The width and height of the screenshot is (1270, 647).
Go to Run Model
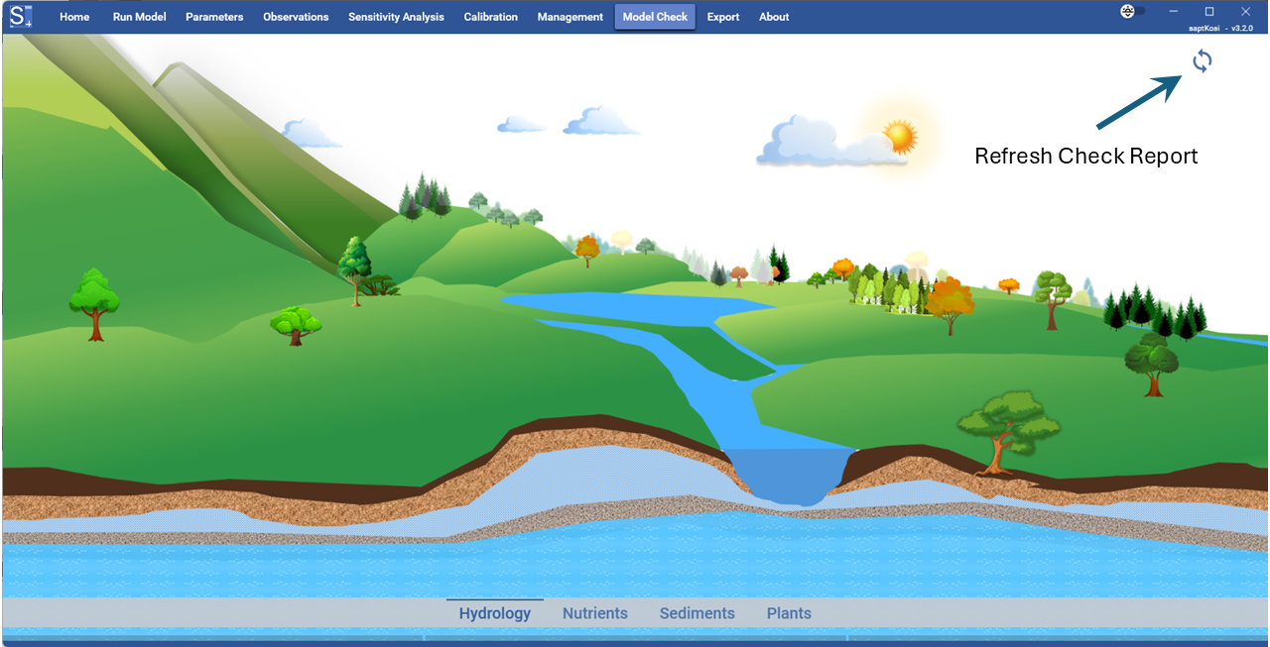tap(139, 17)
